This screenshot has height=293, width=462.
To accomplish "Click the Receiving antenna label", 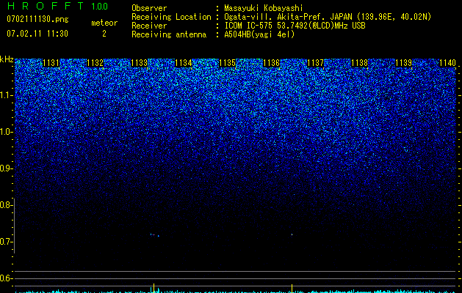I will [x=169, y=34].
